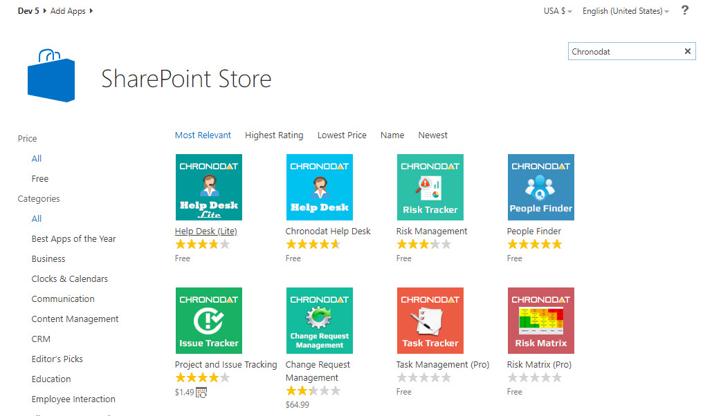Select the Education category
Viewport: 703px width, 416px height.
coord(51,379)
